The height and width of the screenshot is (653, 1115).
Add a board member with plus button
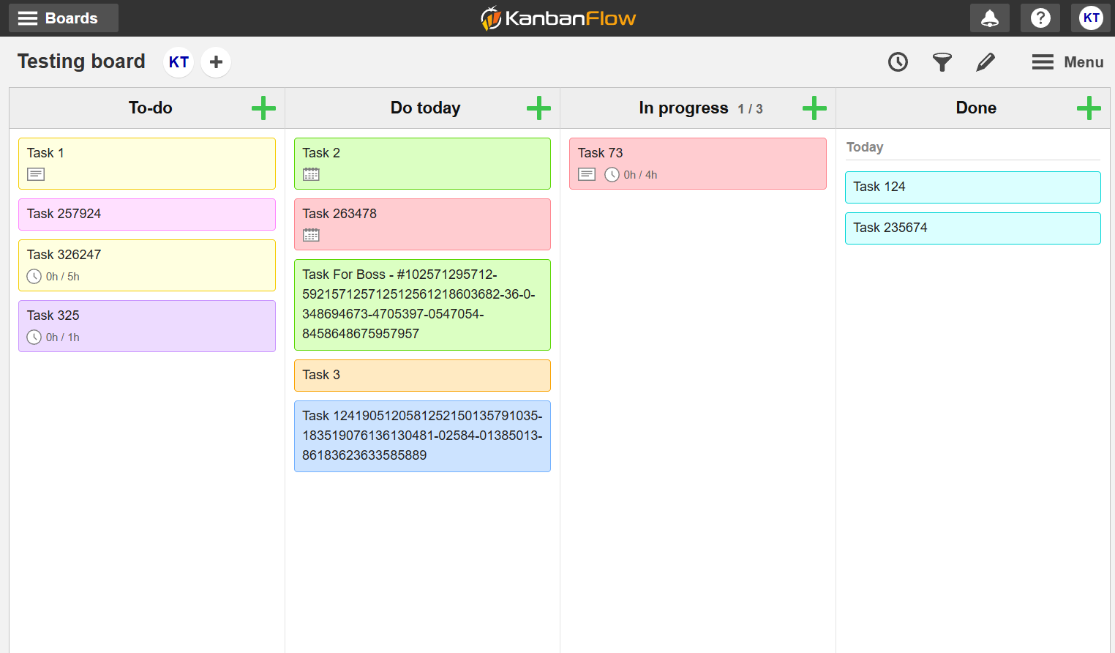pos(216,62)
